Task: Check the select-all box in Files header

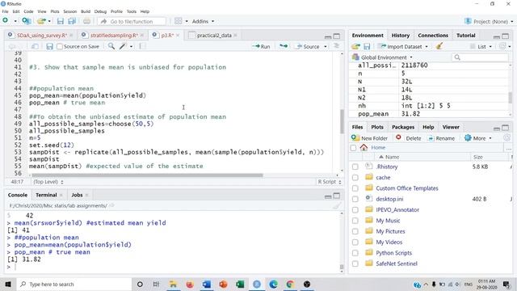Action: [353, 147]
